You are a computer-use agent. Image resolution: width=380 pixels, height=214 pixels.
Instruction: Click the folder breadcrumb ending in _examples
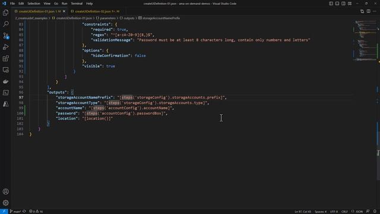(x=31, y=18)
